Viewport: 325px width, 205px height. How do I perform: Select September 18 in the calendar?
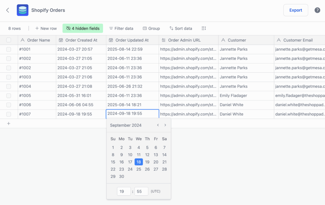coord(139,162)
